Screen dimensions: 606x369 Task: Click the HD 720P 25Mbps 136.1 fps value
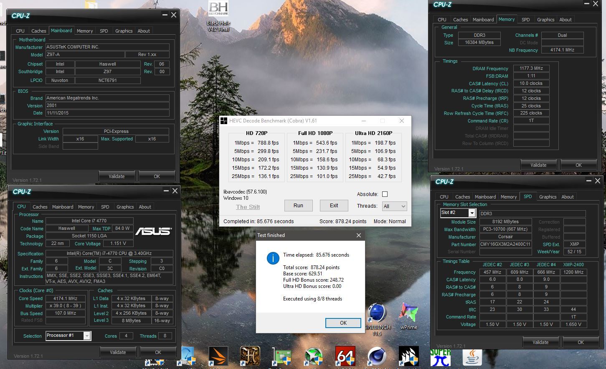tap(269, 176)
